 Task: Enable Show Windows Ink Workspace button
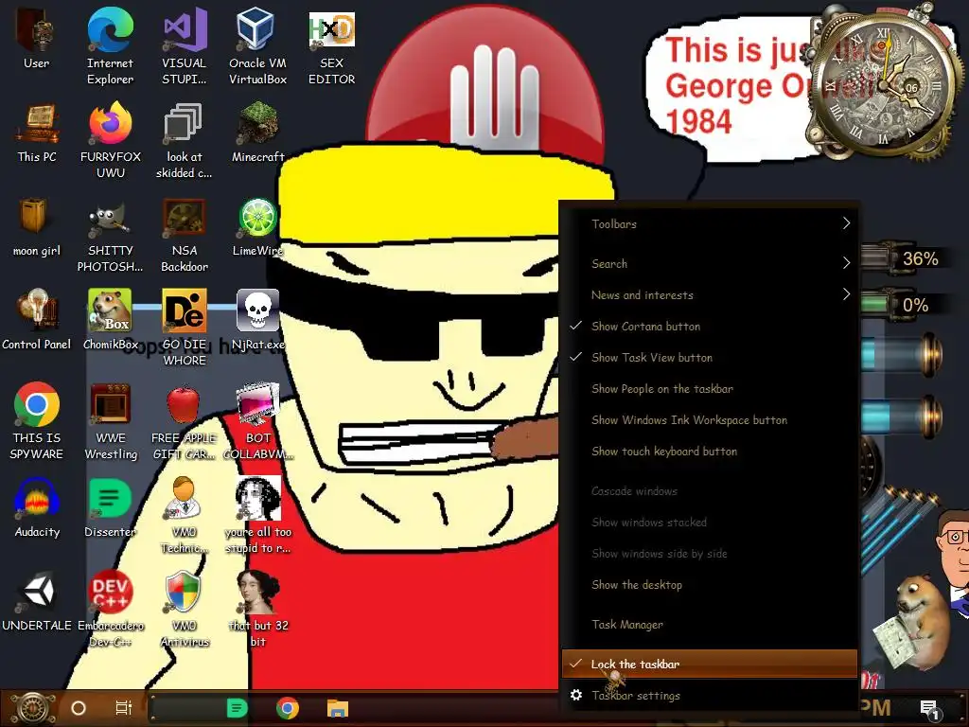(710, 419)
